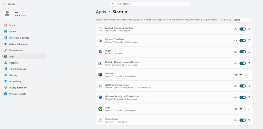The height and width of the screenshot is (129, 263).
Task: Click the search magnifier icon
Action: coord(113,4)
